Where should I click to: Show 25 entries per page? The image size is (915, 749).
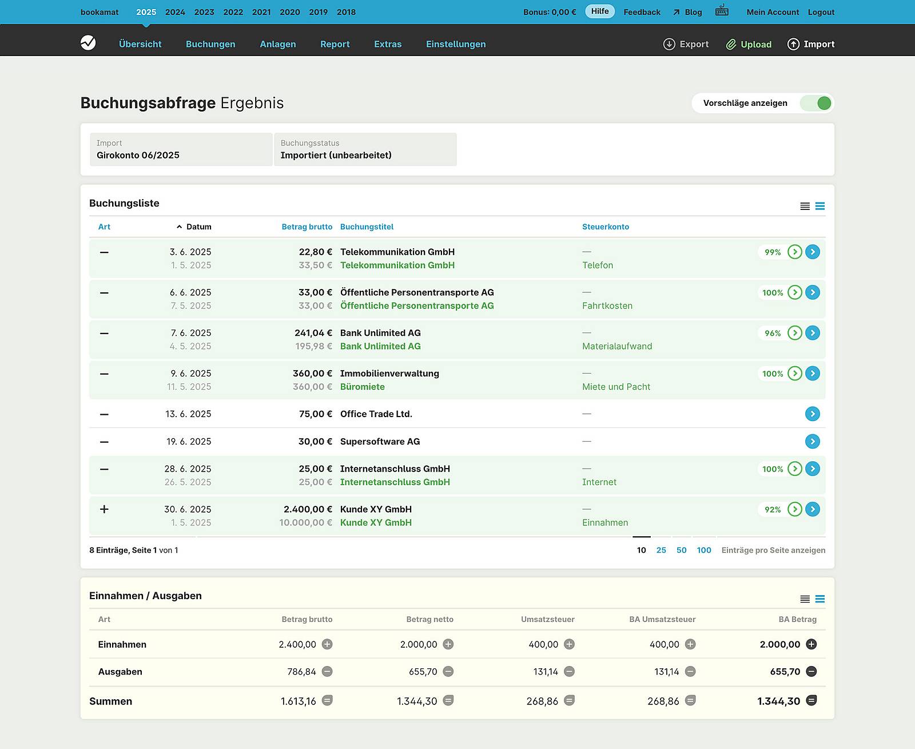pos(661,550)
